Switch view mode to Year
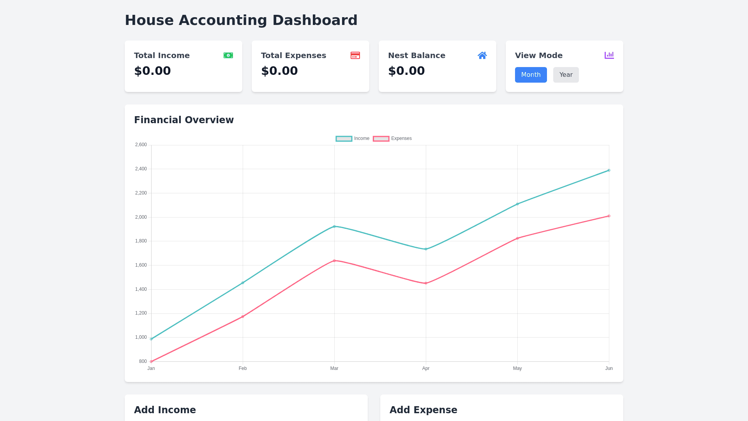The width and height of the screenshot is (748, 421). point(566,75)
